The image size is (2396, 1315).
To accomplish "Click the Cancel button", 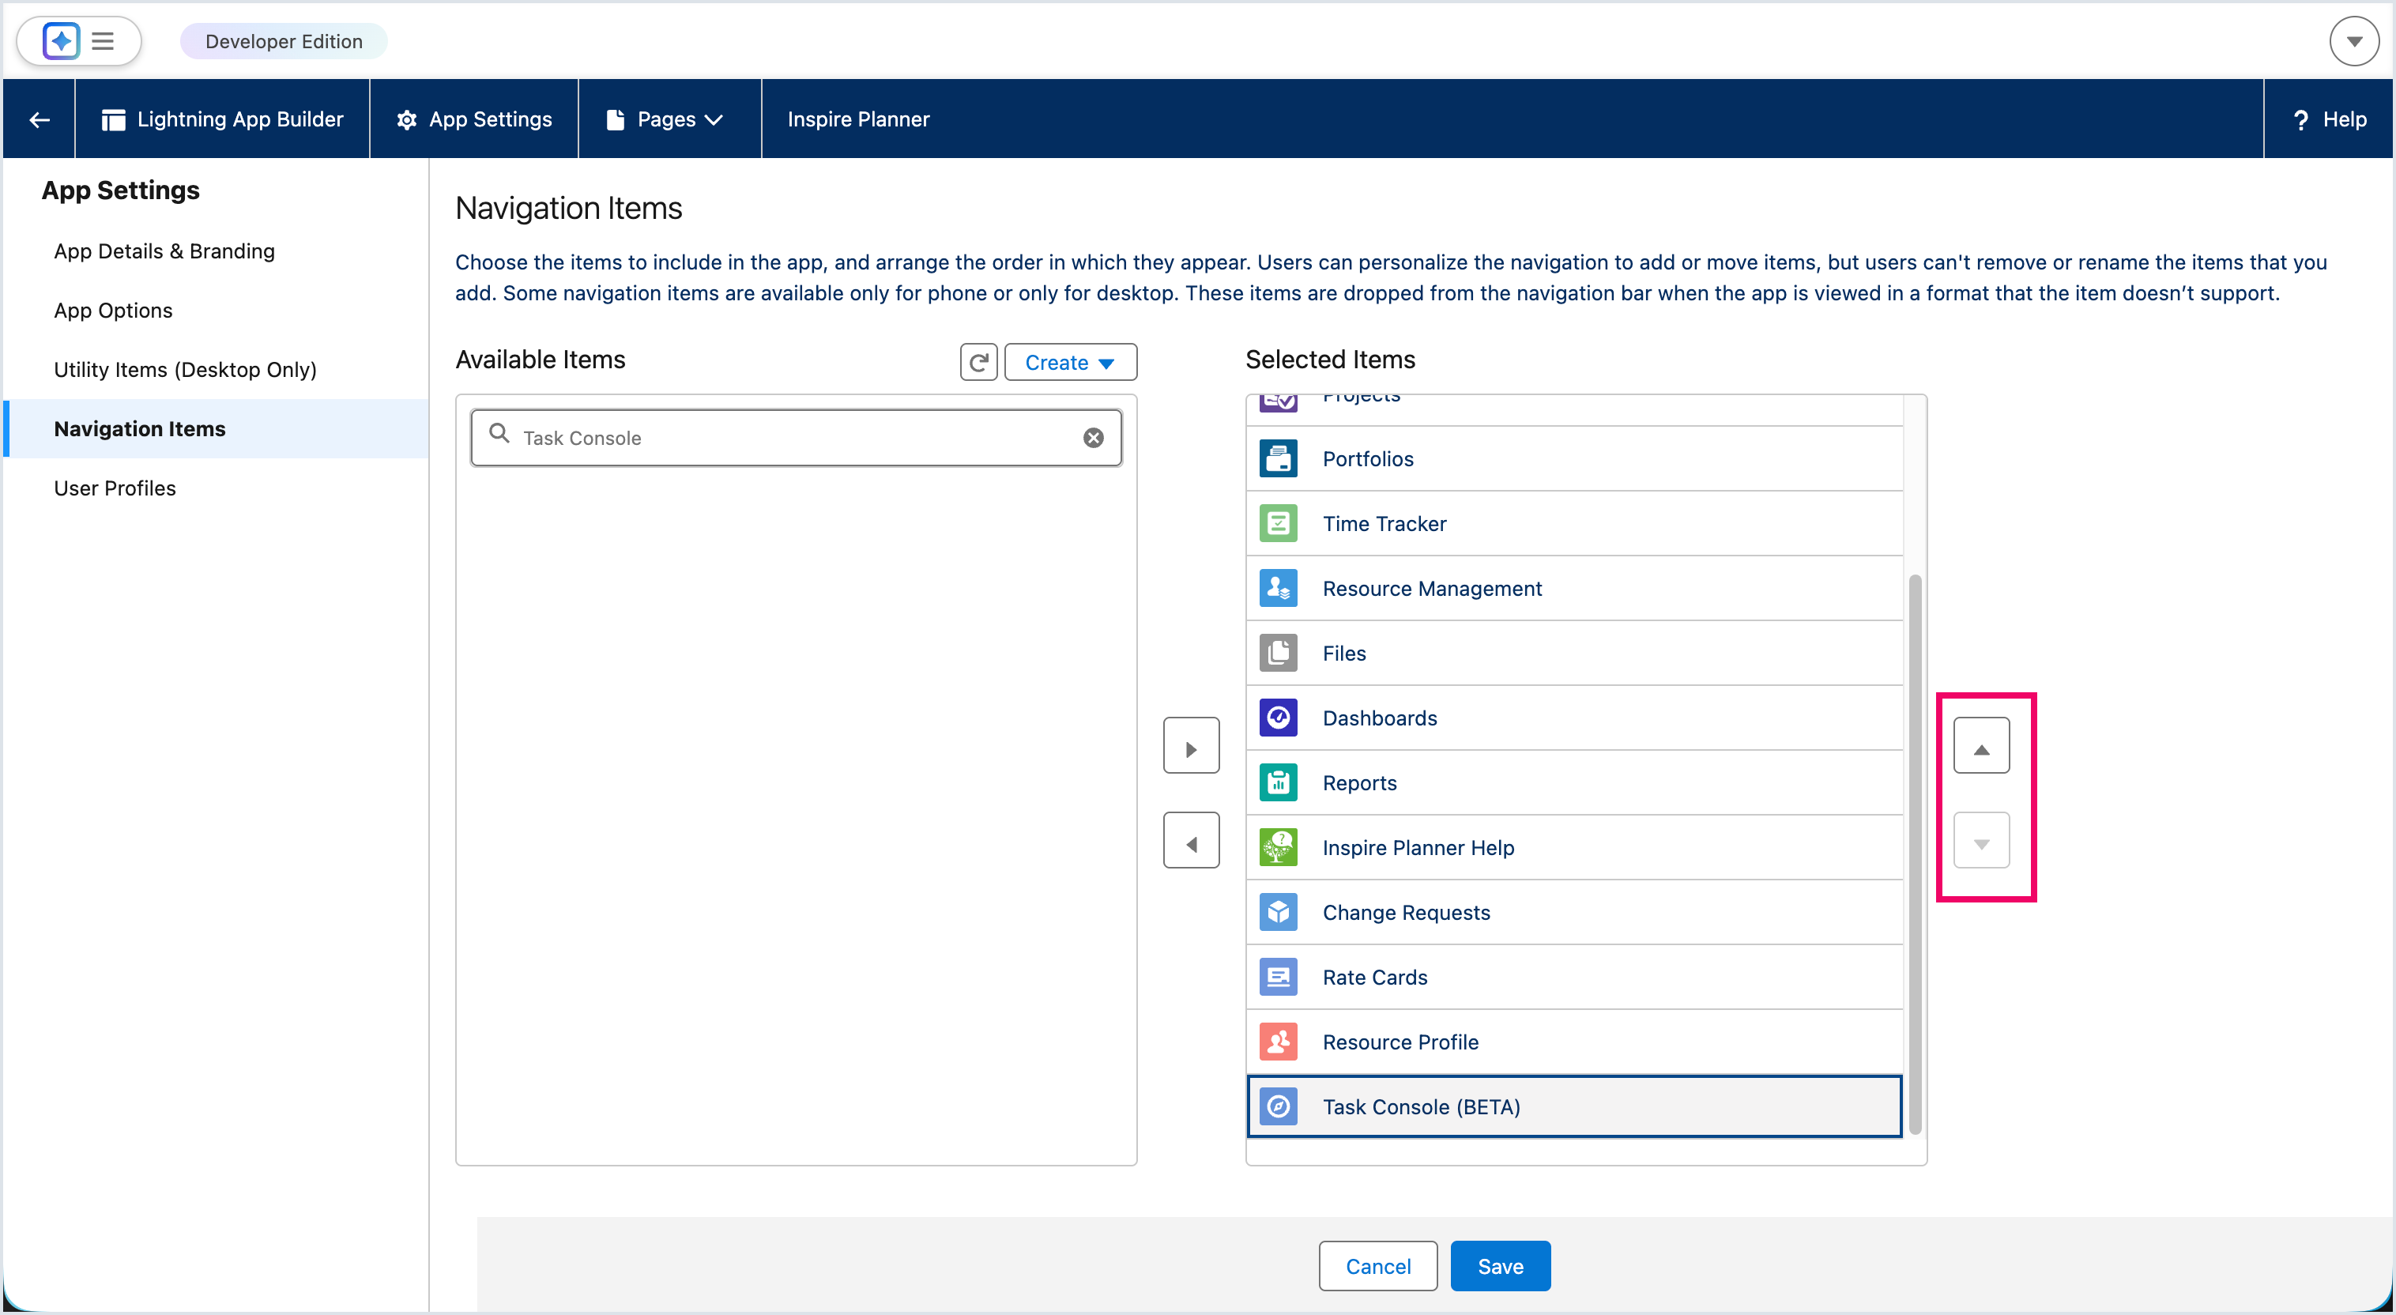I will point(1377,1266).
